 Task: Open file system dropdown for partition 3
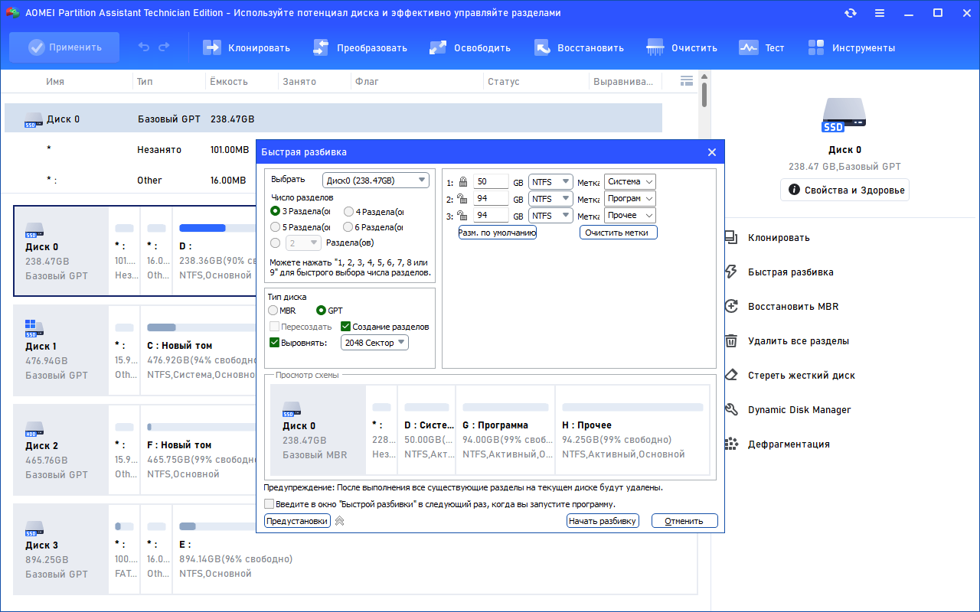coord(550,215)
